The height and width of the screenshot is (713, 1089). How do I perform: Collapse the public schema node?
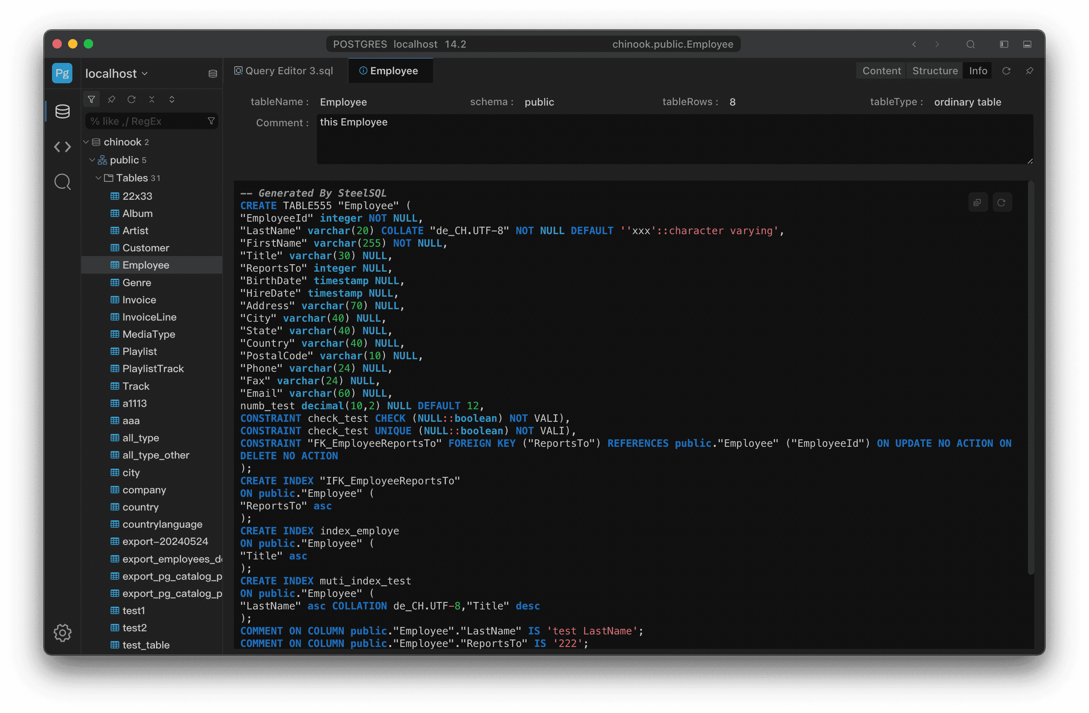92,159
